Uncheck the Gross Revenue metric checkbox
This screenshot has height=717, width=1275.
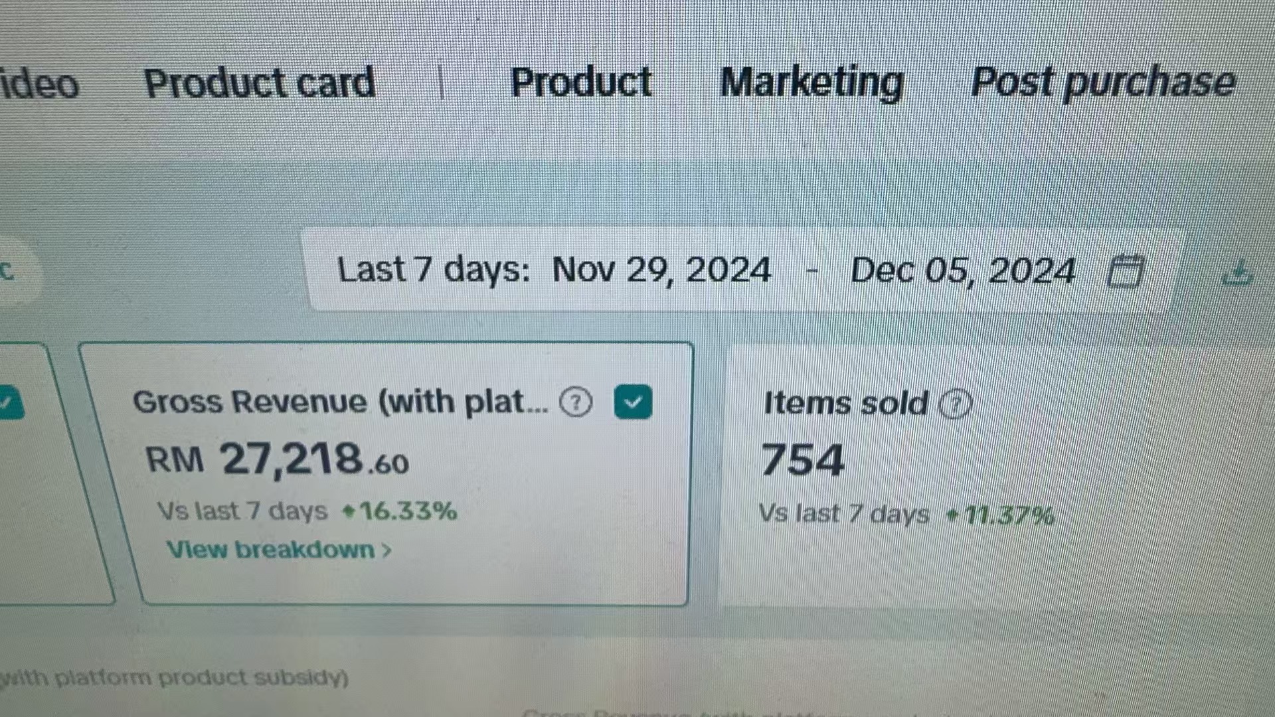pos(633,402)
